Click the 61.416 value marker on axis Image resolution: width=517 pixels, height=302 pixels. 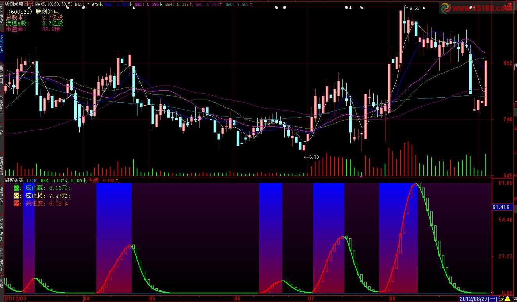(501, 207)
